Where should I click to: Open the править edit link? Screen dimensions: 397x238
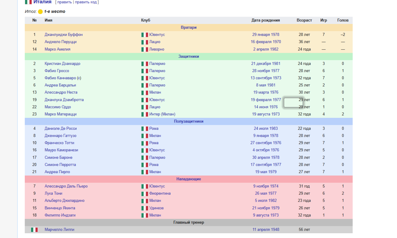64,2
